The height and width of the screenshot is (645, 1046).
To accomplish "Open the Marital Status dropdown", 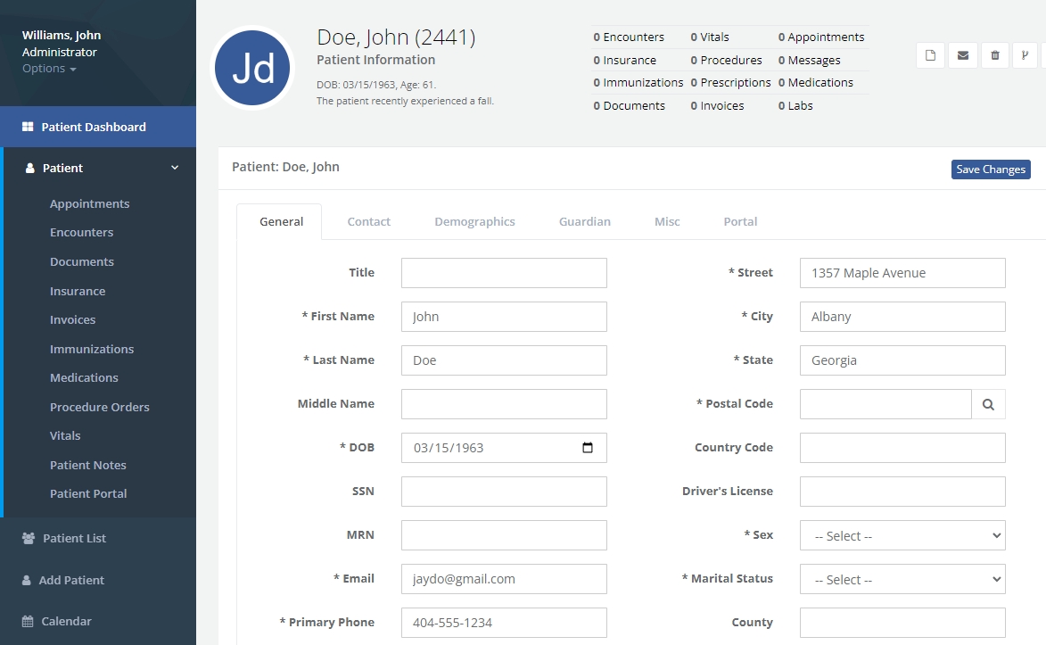I will click(902, 579).
